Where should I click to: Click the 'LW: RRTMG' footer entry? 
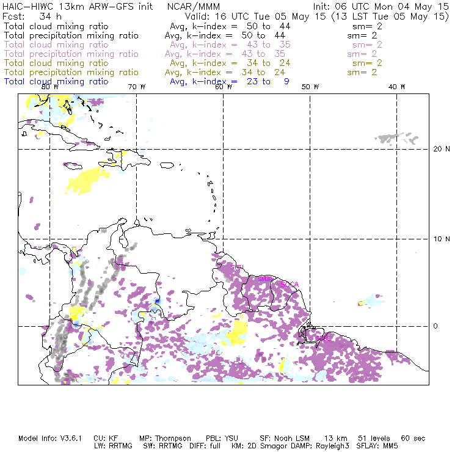tap(113, 446)
